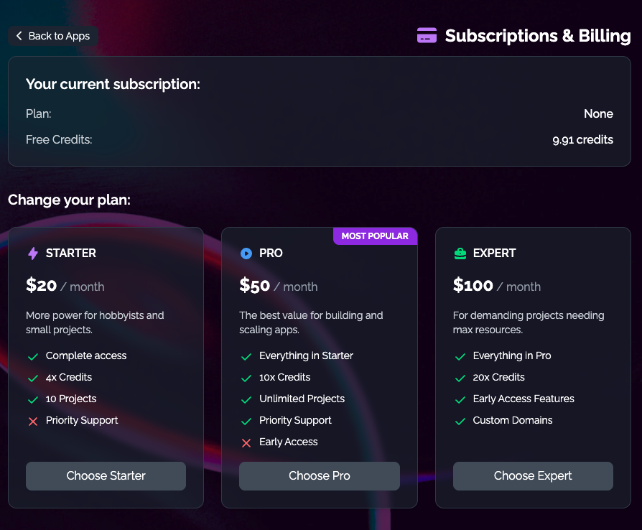This screenshot has width=642, height=530.
Task: Click the red X beside Priority Support
Action: [x=32, y=421]
